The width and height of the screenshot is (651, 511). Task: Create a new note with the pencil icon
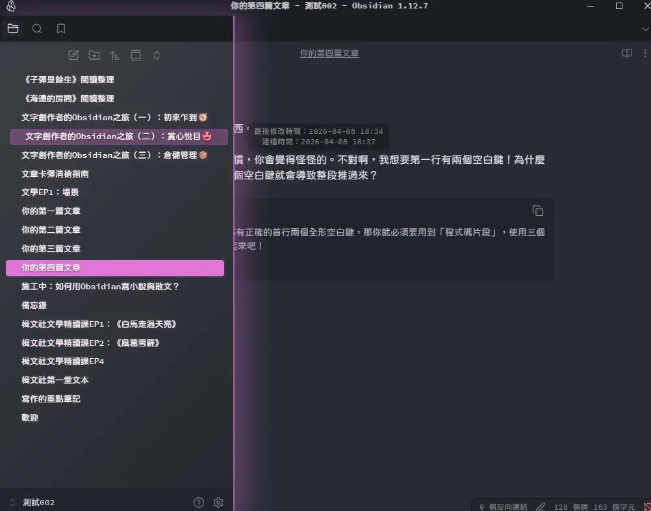click(x=73, y=55)
